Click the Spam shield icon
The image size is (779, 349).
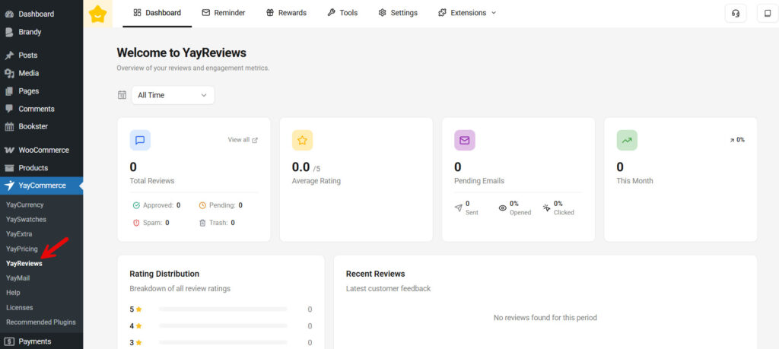[x=136, y=223]
